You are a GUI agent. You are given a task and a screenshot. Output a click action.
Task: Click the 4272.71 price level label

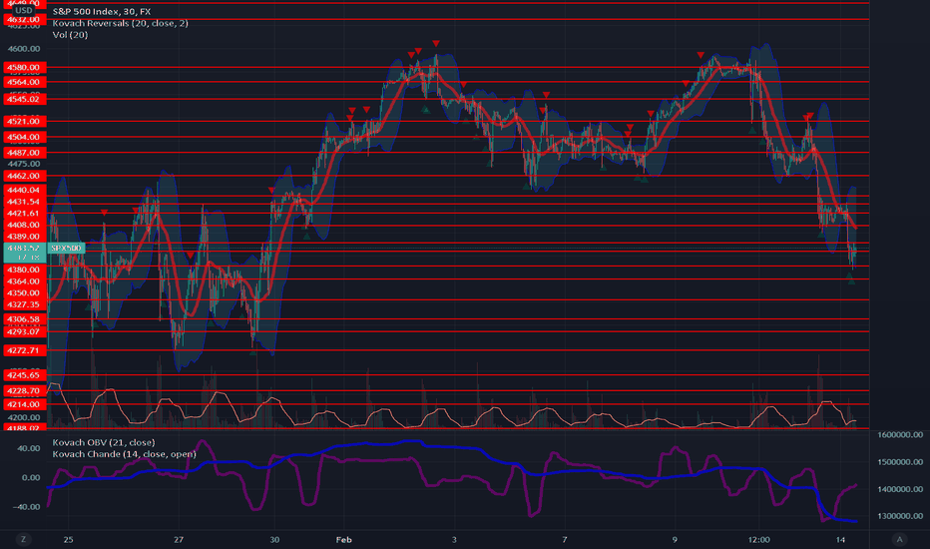point(24,350)
